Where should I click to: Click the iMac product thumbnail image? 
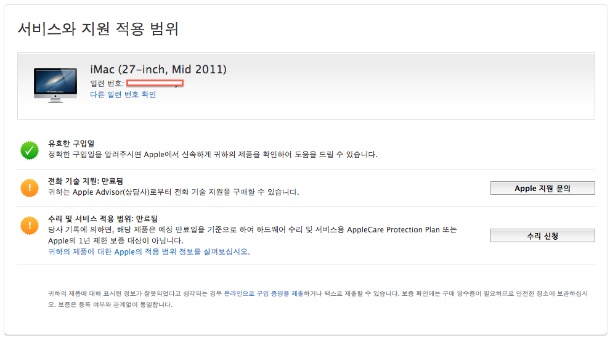(x=55, y=84)
